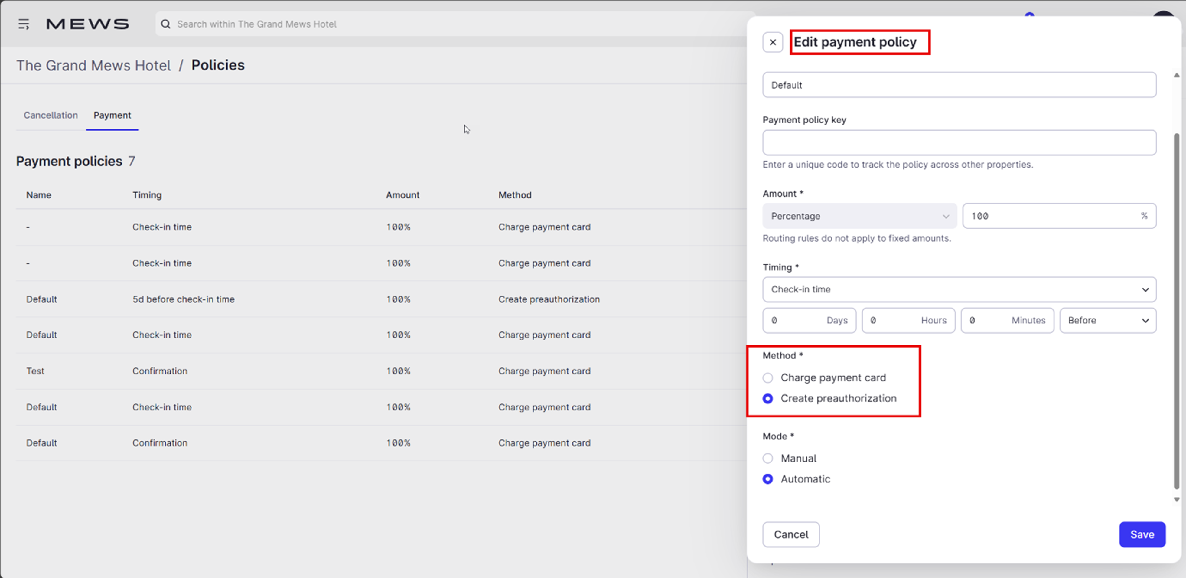
Task: Click the panel vertical scrollbar thumb
Action: pyautogui.click(x=1176, y=311)
